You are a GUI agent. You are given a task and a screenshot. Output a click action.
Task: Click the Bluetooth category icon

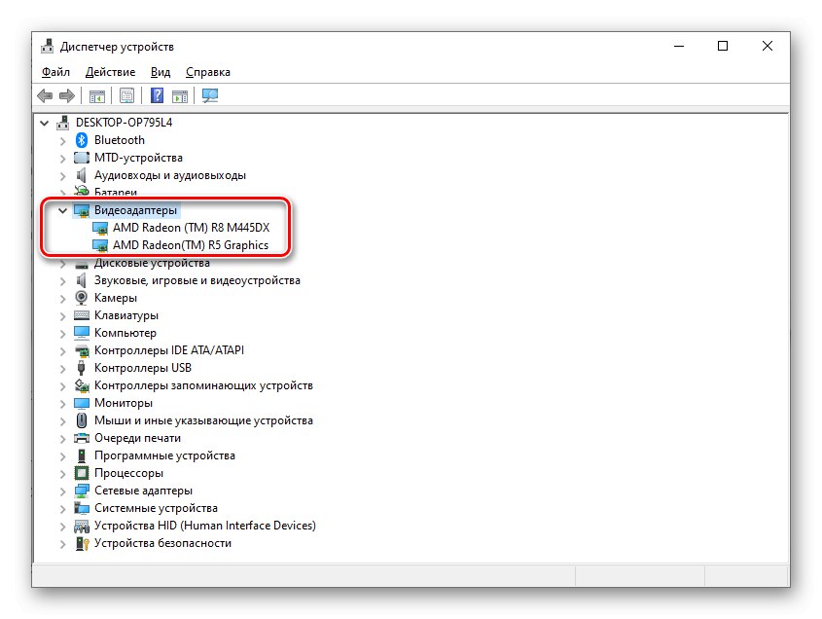pyautogui.click(x=82, y=140)
